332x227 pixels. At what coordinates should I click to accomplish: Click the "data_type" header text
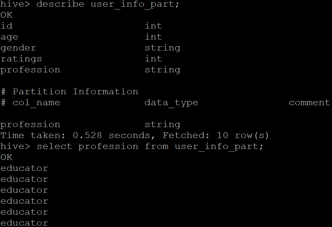[171, 103]
